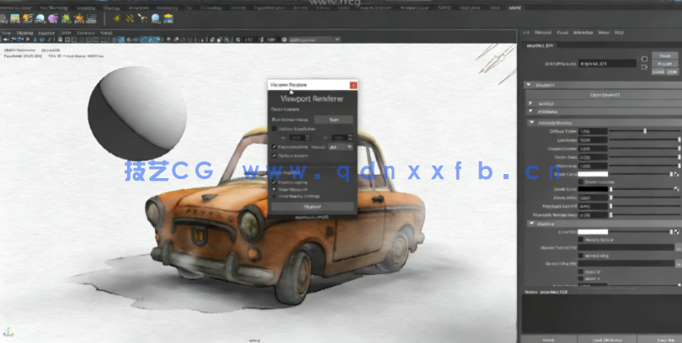Toggle the last checkbox in Viewport Renderer dialog

click(274, 196)
